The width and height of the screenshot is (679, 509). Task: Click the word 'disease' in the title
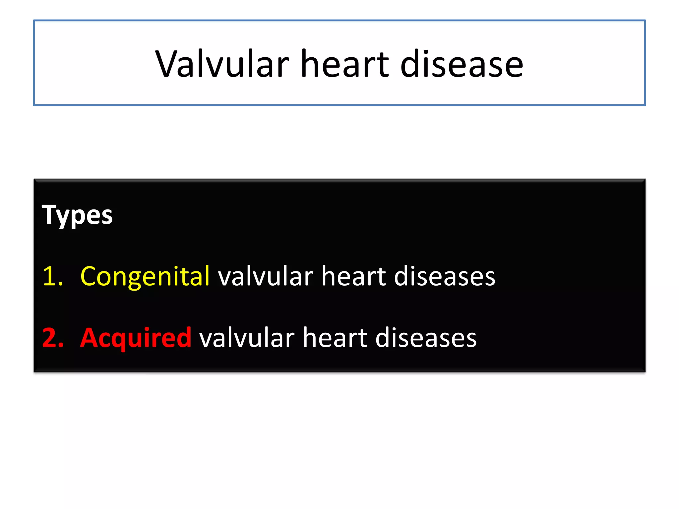coord(462,64)
